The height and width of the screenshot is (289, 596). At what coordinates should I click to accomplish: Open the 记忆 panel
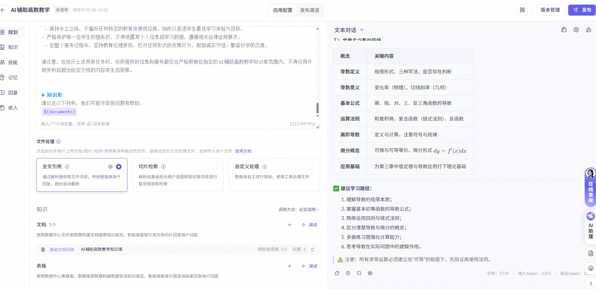coord(13,77)
